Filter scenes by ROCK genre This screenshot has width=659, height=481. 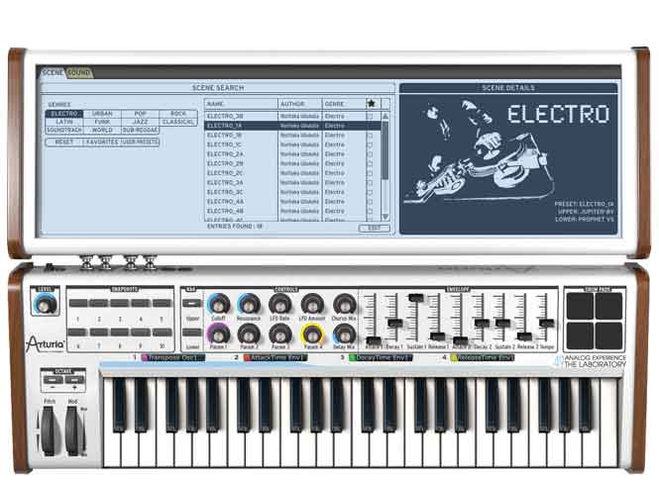click(x=178, y=114)
